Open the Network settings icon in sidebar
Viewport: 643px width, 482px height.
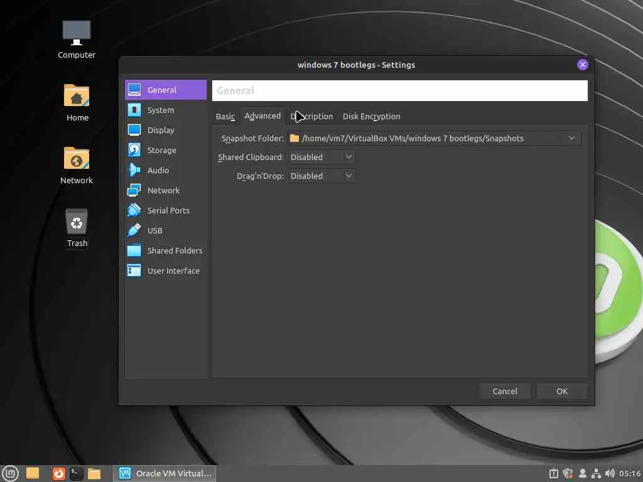click(x=134, y=190)
